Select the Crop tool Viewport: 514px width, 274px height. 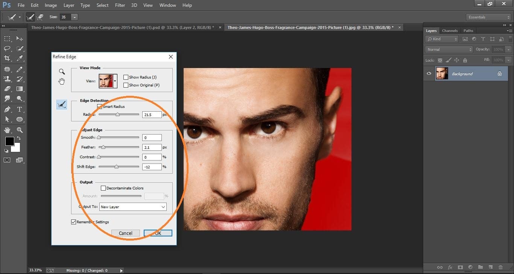pyautogui.click(x=7, y=58)
